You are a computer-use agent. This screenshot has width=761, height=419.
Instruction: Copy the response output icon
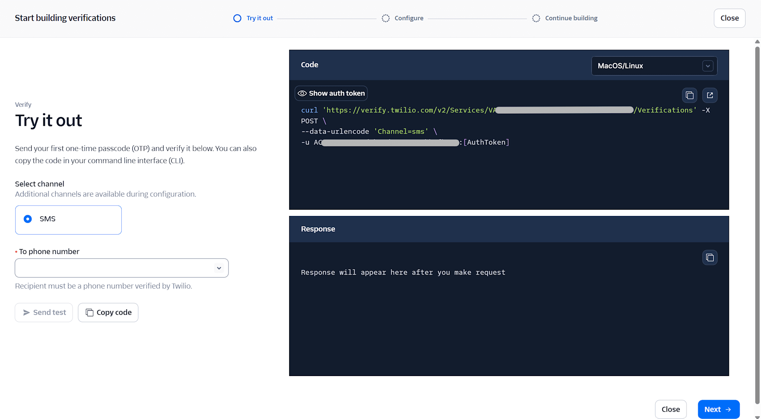[710, 257]
